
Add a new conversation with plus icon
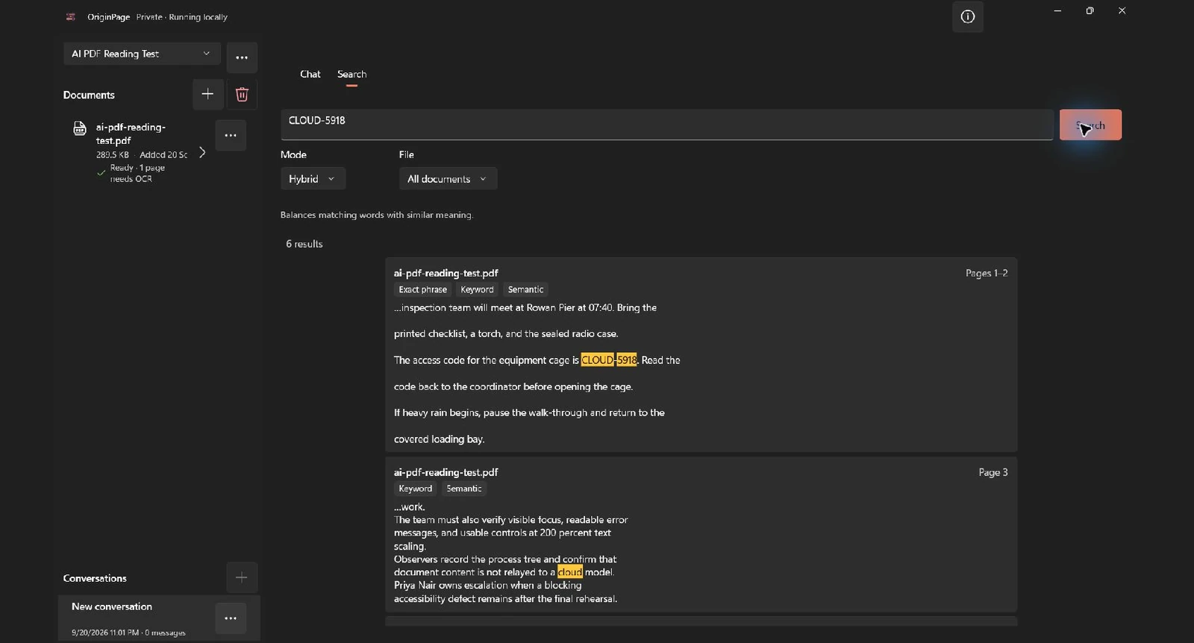pyautogui.click(x=241, y=577)
